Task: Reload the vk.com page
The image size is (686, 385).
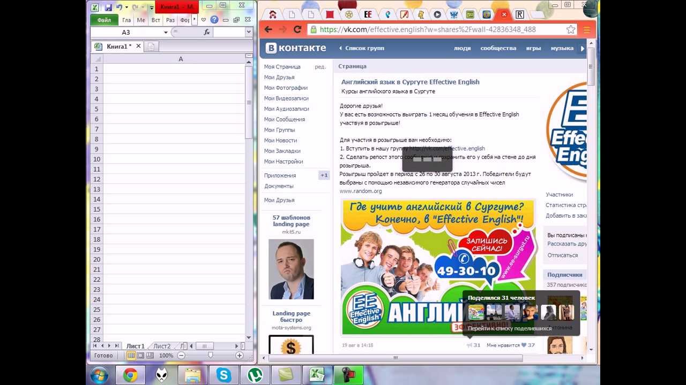Action: [297, 29]
